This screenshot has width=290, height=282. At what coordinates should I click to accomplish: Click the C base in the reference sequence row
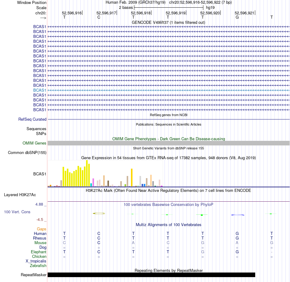(99, 17)
